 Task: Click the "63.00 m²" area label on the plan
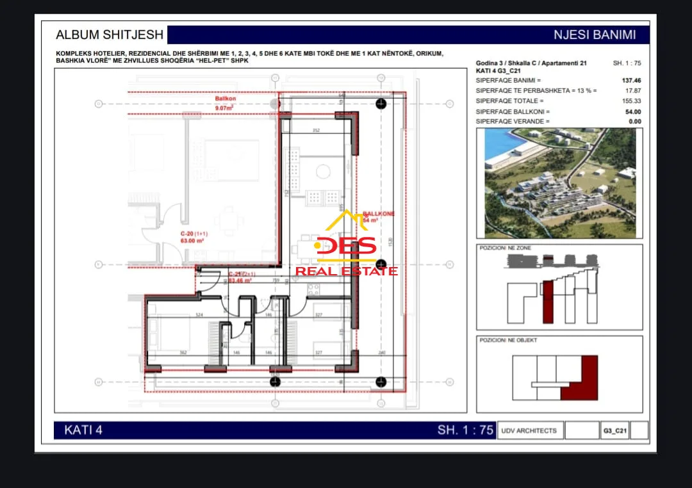click(192, 240)
